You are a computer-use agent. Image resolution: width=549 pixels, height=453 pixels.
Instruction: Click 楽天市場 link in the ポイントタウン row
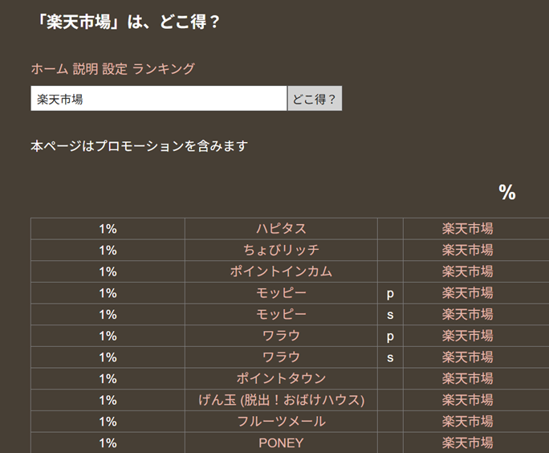[467, 378]
